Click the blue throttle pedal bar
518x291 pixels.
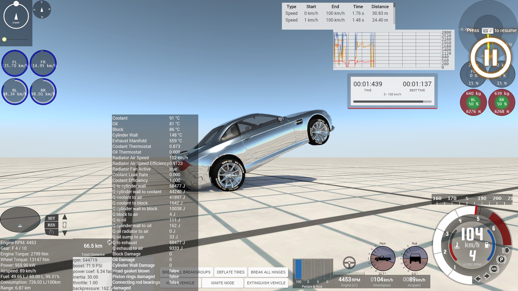[298, 269]
